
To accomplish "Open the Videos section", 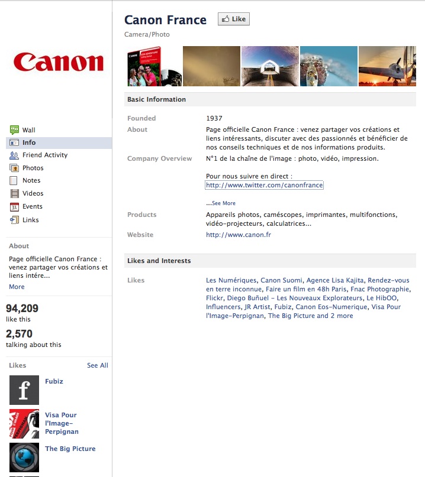I will (33, 193).
